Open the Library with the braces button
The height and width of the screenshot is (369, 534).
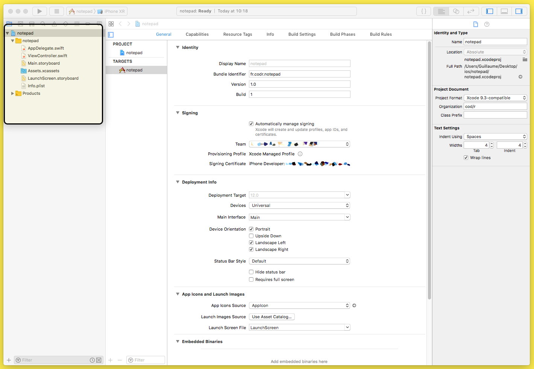pos(424,11)
